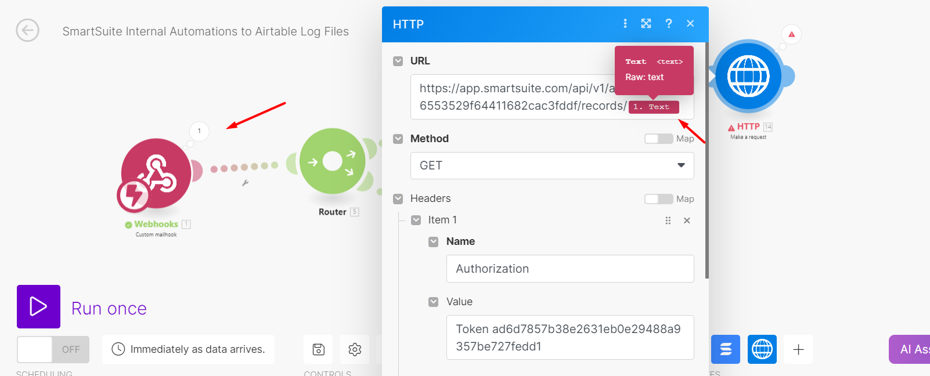The height and width of the screenshot is (376, 930).
Task: Remove header Item 1 with X
Action: [x=687, y=220]
